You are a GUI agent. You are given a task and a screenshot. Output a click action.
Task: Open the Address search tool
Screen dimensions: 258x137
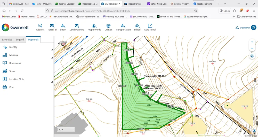(x=40, y=27)
